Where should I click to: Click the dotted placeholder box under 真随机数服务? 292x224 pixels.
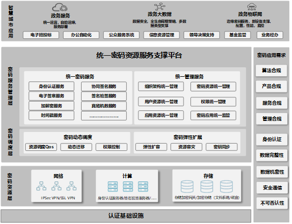104,116
